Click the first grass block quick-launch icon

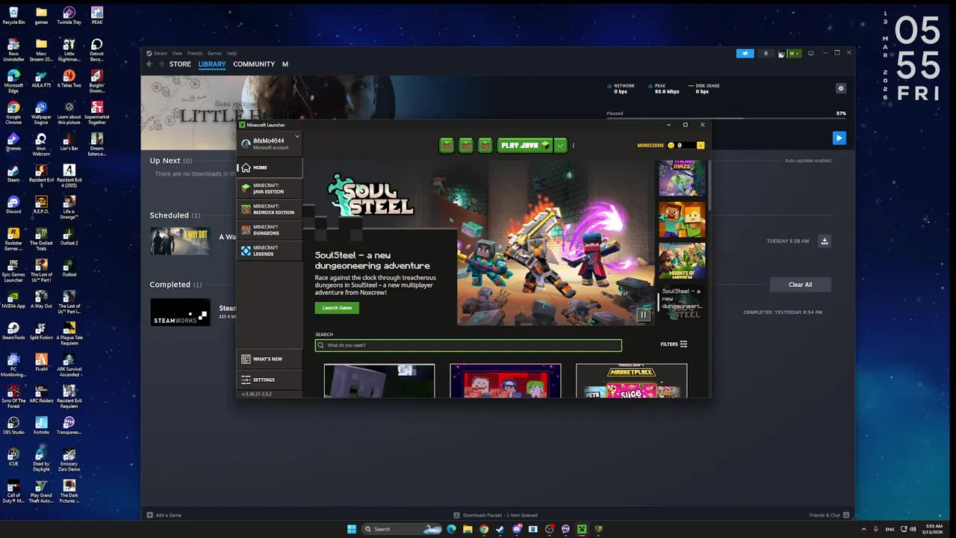(x=447, y=146)
